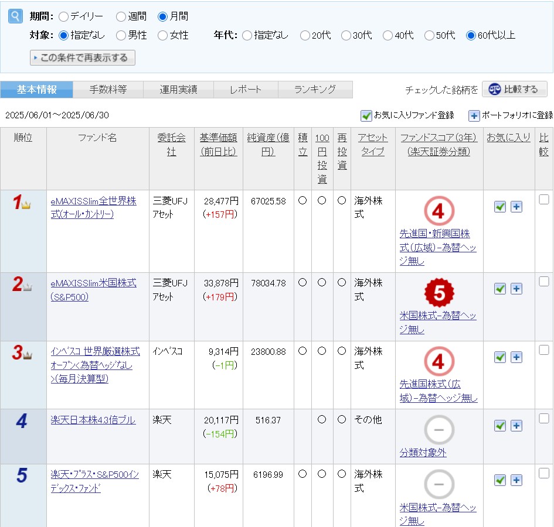Check compare box for インベスコ世界厳選株式
Viewport: 554px width, 527px height.
[544, 350]
